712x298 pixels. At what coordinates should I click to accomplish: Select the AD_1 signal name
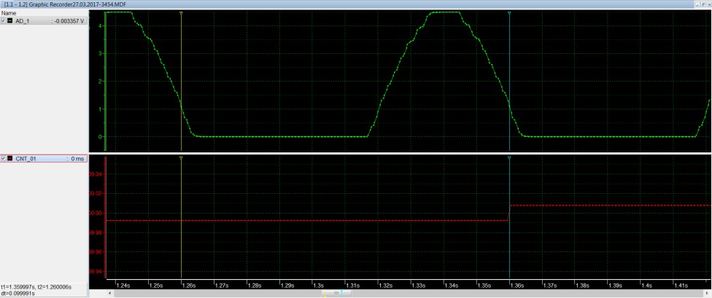click(x=23, y=21)
